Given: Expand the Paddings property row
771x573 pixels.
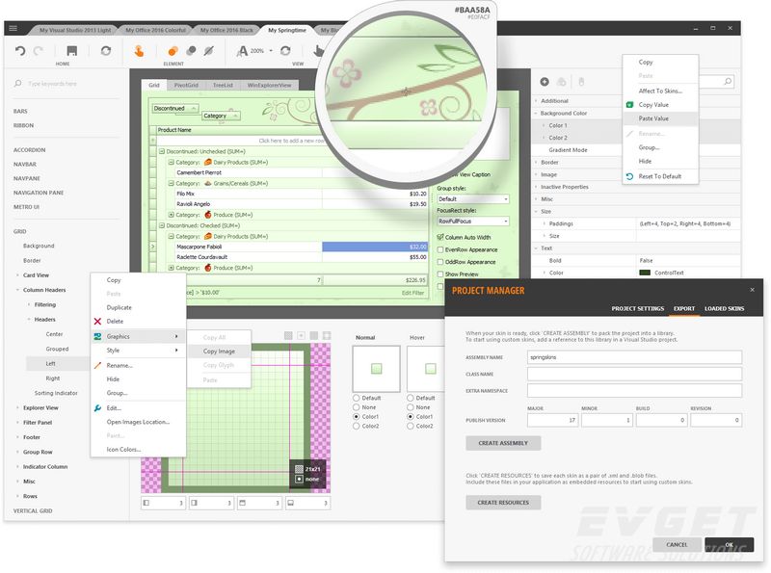Looking at the screenshot, I should [x=544, y=223].
